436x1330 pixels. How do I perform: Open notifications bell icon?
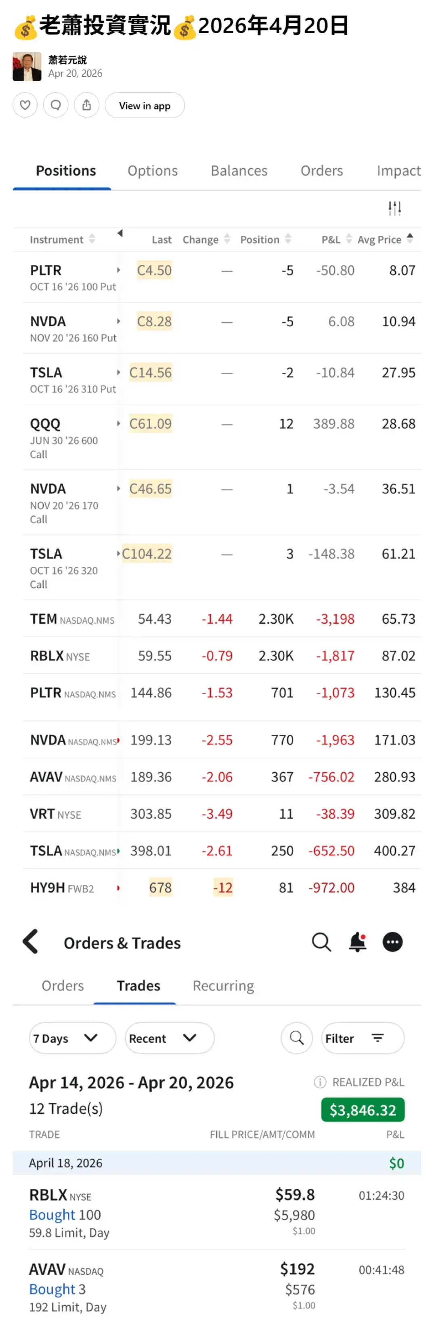357,942
